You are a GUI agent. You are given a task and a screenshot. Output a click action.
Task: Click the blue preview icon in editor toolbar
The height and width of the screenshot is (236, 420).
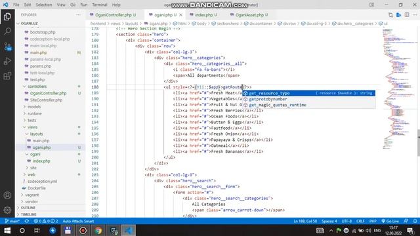398,15
